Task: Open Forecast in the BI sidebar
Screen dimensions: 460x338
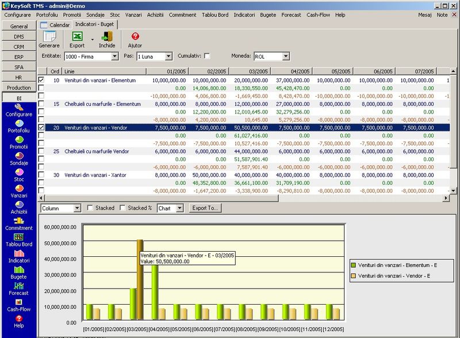Action: pos(19,289)
